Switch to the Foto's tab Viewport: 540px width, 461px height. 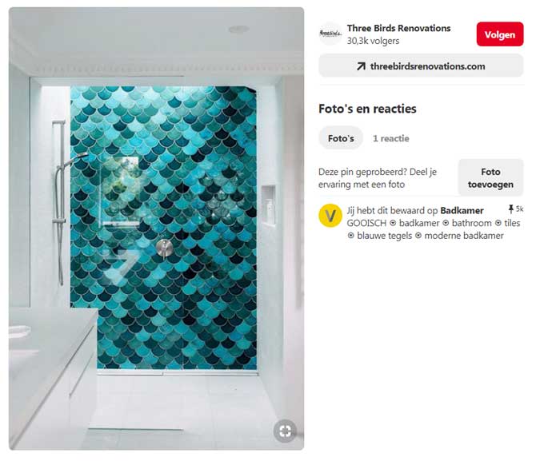click(x=341, y=138)
